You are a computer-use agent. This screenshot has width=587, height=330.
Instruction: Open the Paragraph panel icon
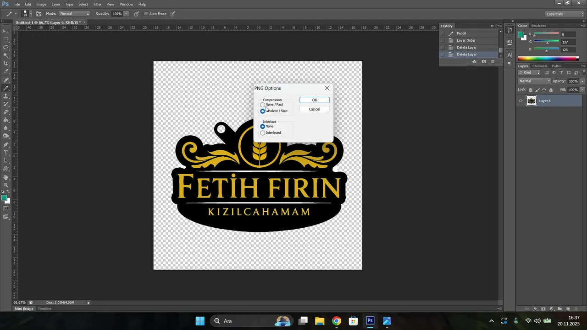coord(510,64)
